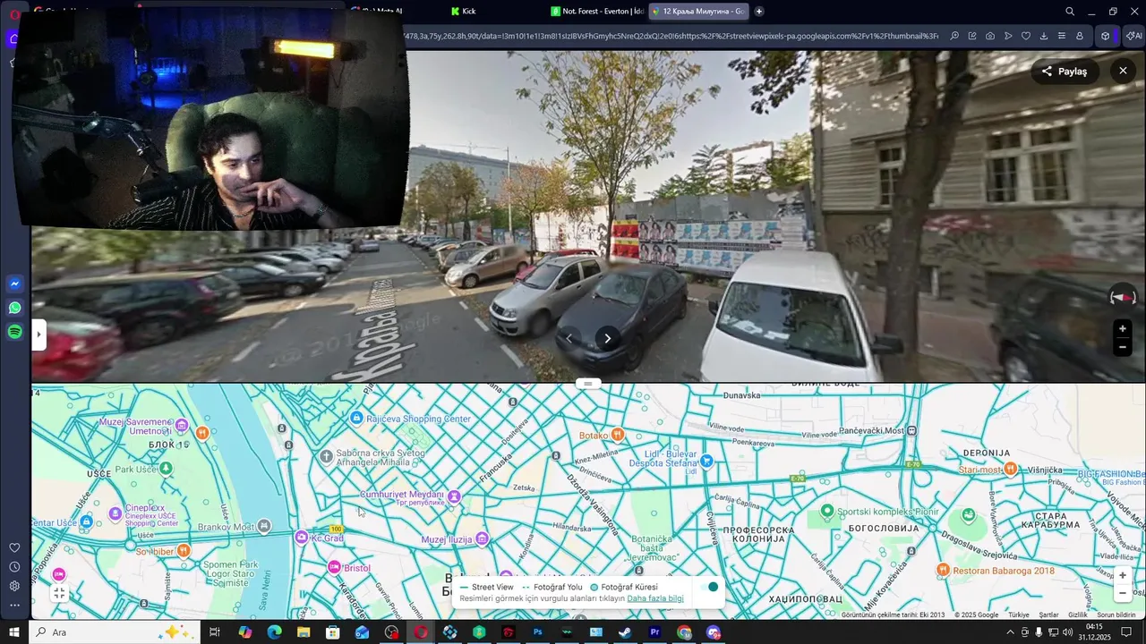Add page to bookmarks heart icon
This screenshot has height=644, width=1146.
pyautogui.click(x=1025, y=36)
